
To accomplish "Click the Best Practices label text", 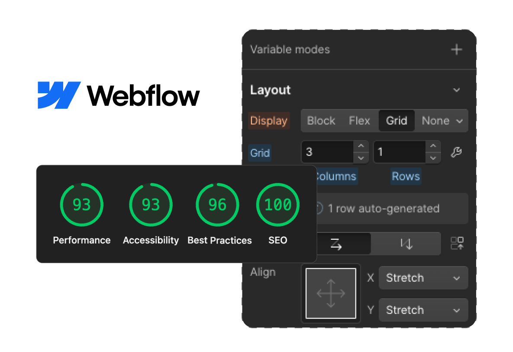I will pyautogui.click(x=219, y=240).
